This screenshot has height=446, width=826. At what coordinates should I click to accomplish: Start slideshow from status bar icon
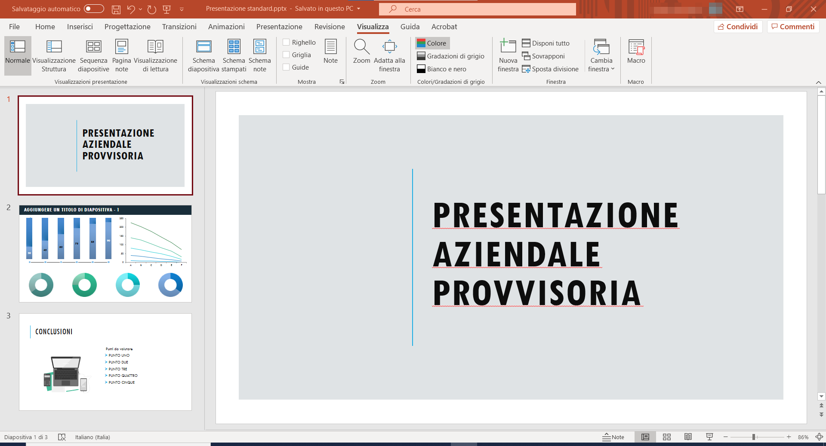(x=709, y=437)
